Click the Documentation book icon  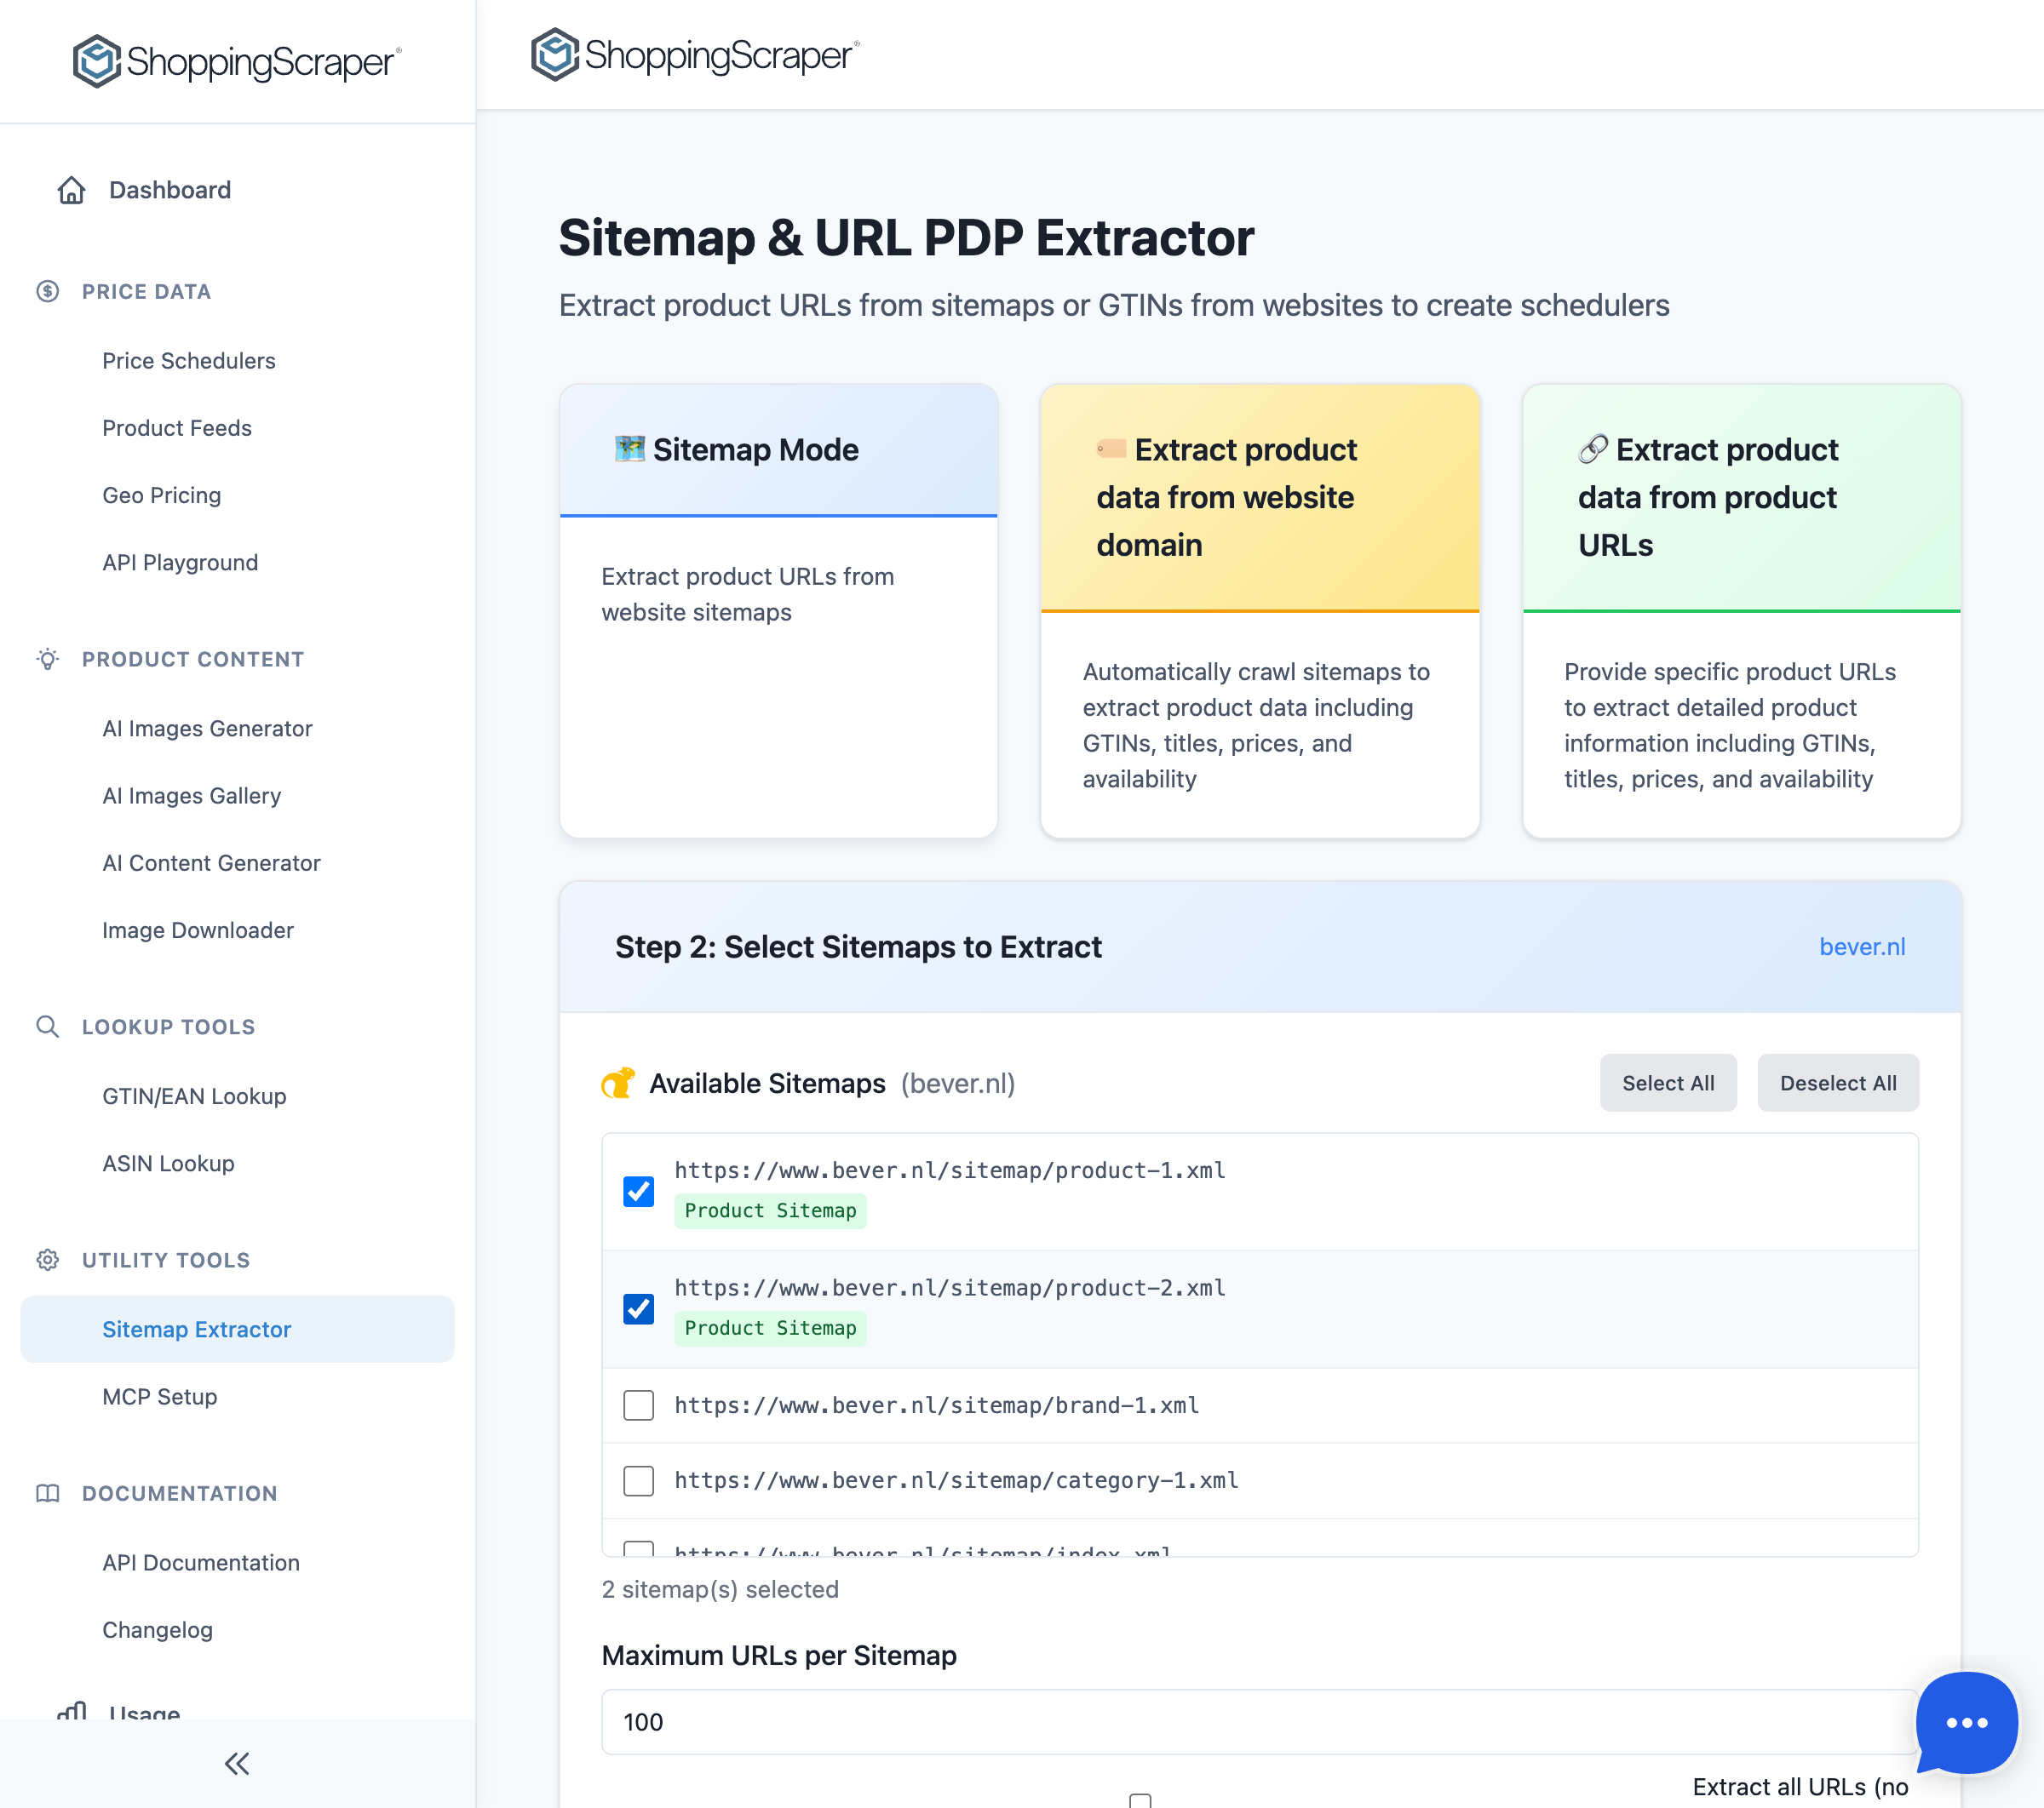[x=47, y=1494]
